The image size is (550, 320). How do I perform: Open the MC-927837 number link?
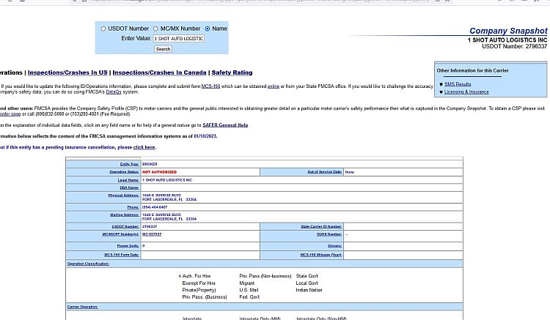[152, 234]
